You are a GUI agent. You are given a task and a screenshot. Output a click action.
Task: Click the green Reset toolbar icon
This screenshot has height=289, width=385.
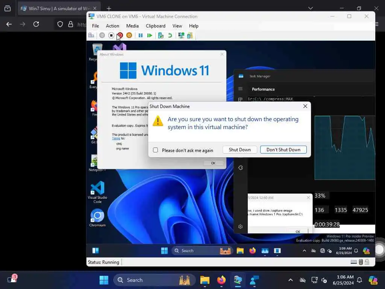click(150, 35)
